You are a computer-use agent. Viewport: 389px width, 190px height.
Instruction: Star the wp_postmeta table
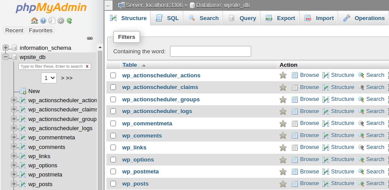coord(283,172)
